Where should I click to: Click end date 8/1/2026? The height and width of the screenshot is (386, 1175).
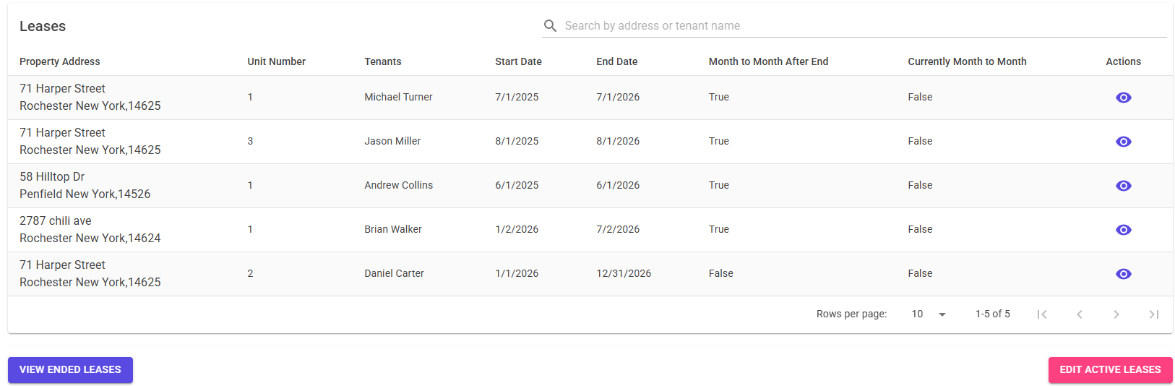(618, 141)
